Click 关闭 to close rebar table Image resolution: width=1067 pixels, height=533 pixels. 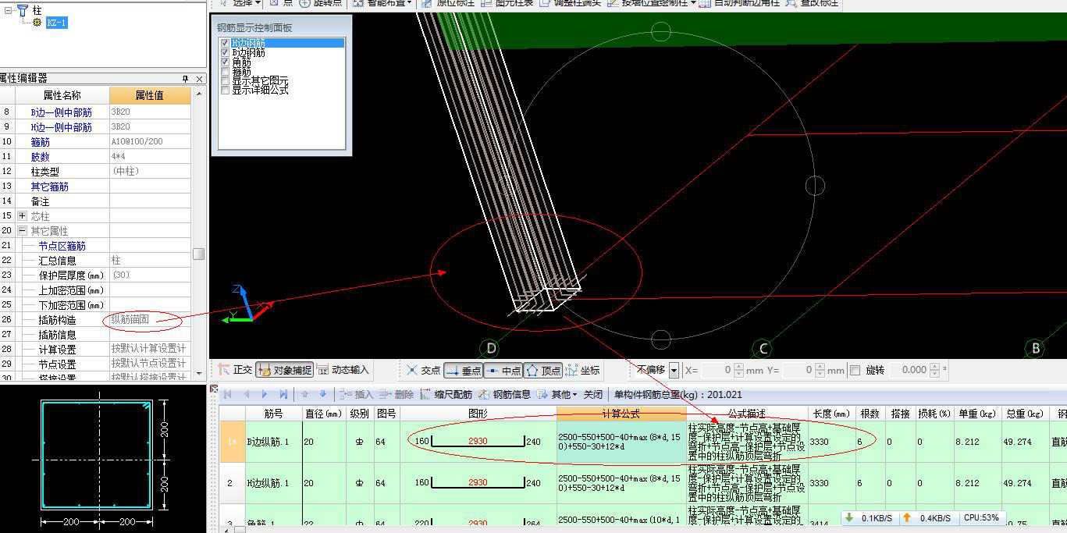pyautogui.click(x=593, y=394)
